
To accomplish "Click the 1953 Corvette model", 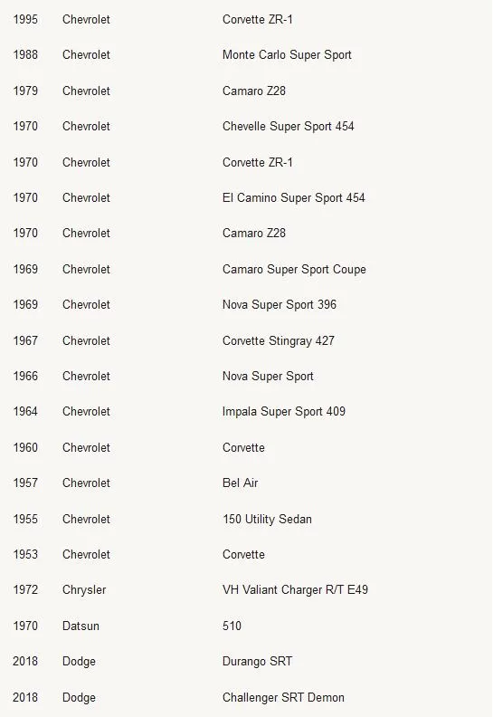I will tap(243, 554).
